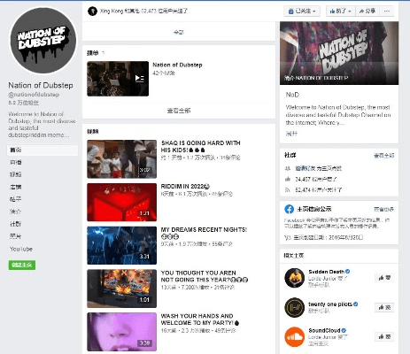Click the Facebook logo in the transparency card
The height and width of the screenshot is (354, 410).
click(290, 209)
